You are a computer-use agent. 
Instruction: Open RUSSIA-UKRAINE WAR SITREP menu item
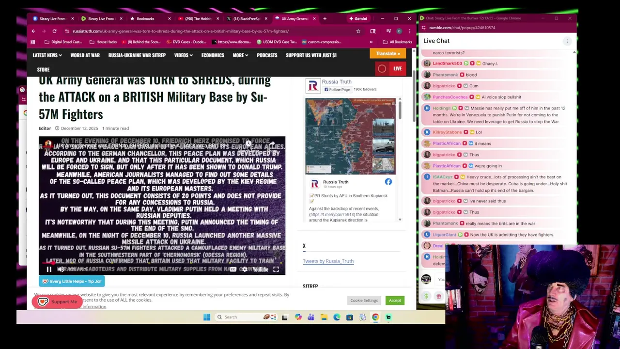(x=137, y=55)
